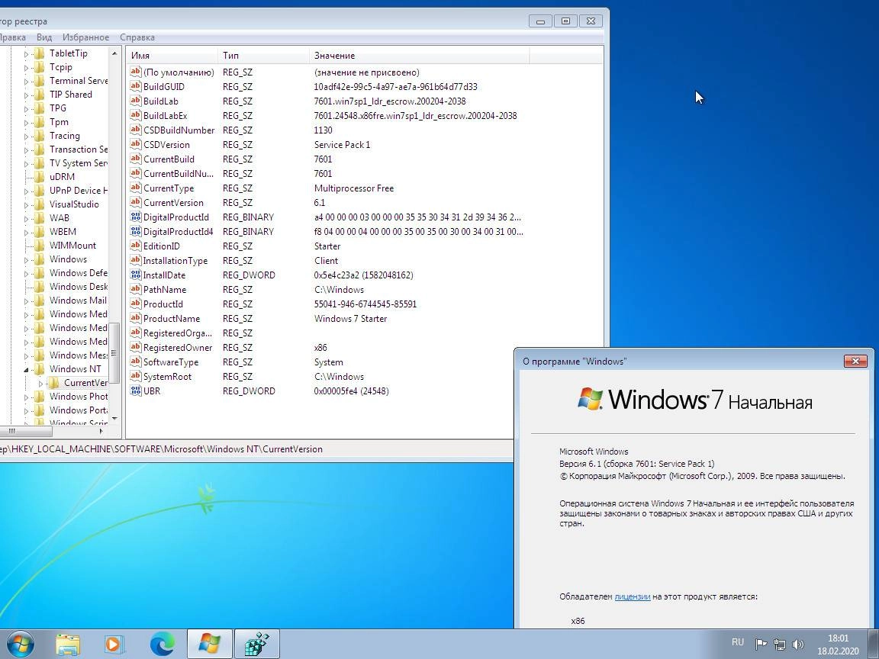Select the Terminal Server tree item
Image resolution: width=879 pixels, height=659 pixels.
[79, 81]
